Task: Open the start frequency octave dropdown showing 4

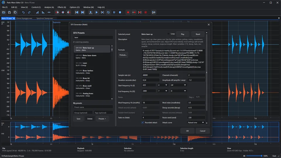Action: tap(163, 85)
